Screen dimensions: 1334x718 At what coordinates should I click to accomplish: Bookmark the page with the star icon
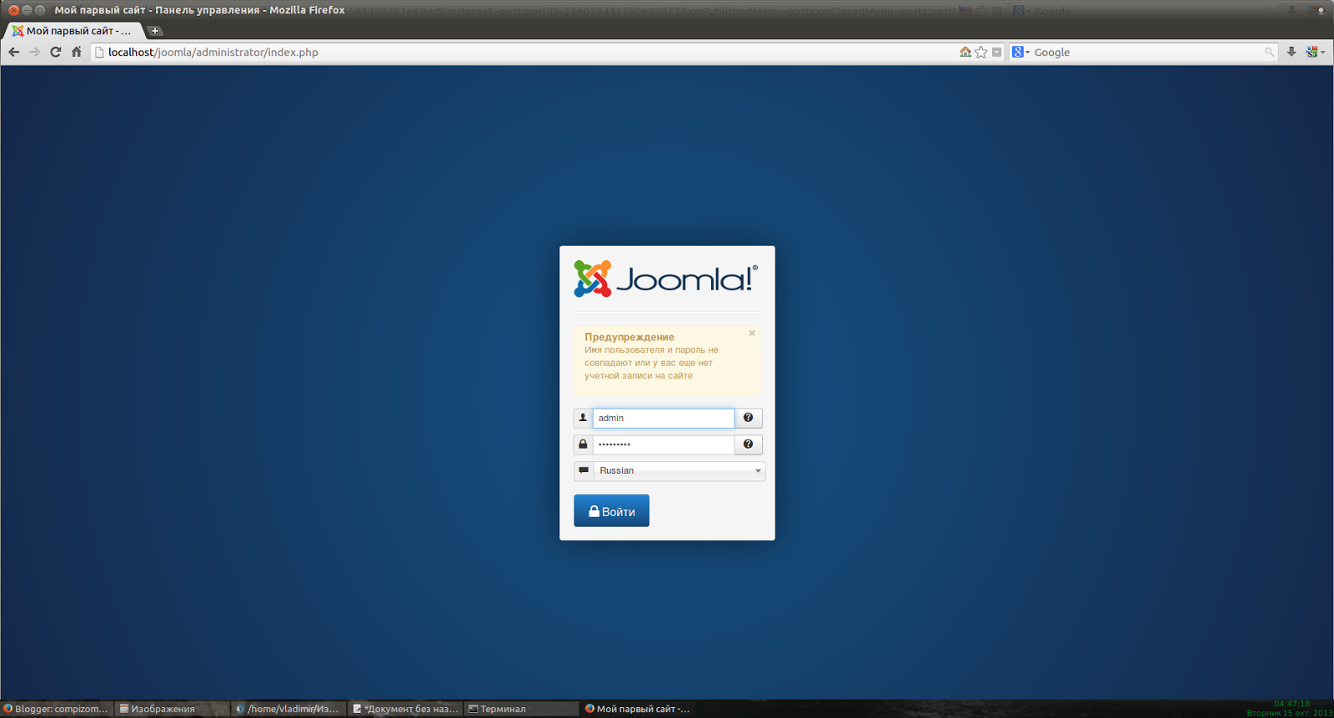pos(981,52)
